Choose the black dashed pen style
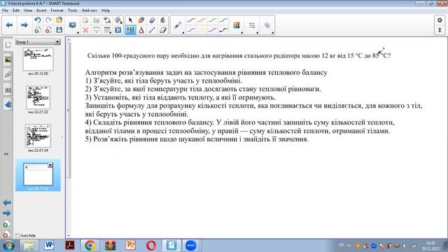The image size is (448, 252). click(x=223, y=30)
